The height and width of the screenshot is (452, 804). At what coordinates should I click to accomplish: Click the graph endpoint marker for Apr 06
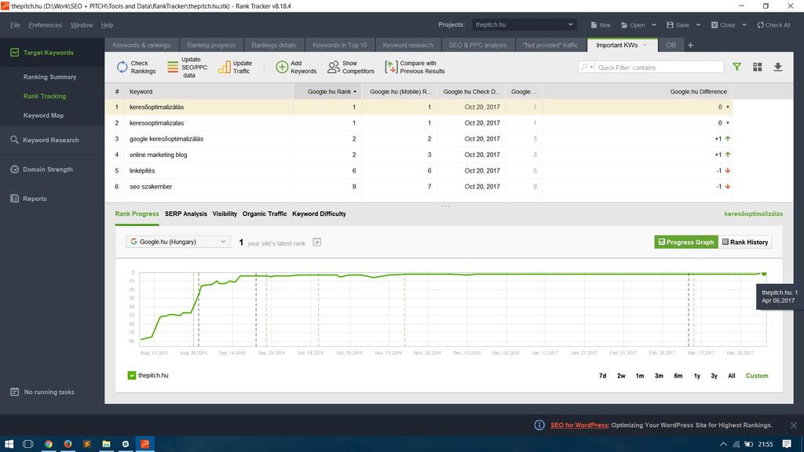point(764,274)
